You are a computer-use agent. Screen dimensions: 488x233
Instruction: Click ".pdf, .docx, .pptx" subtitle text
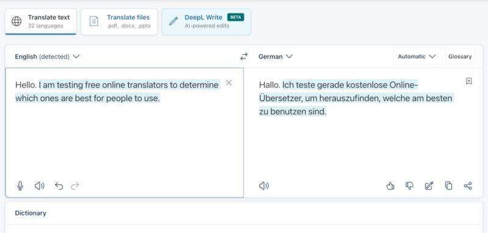point(129,26)
